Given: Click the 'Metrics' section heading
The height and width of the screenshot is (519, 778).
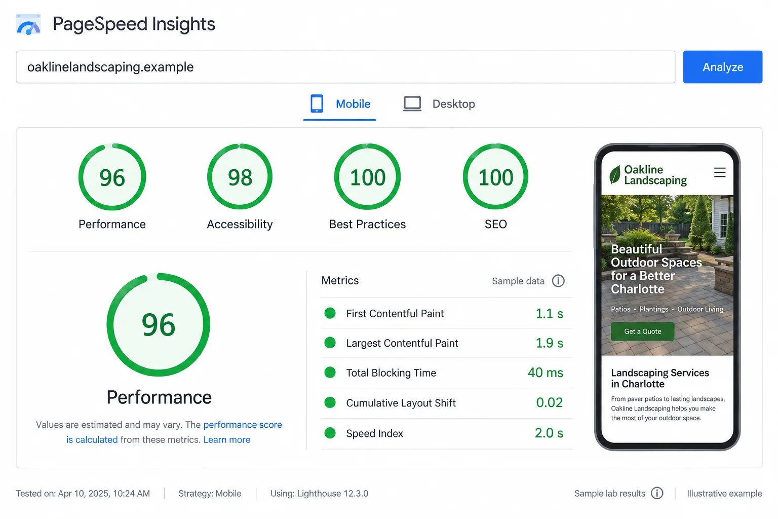Looking at the screenshot, I should (x=340, y=281).
